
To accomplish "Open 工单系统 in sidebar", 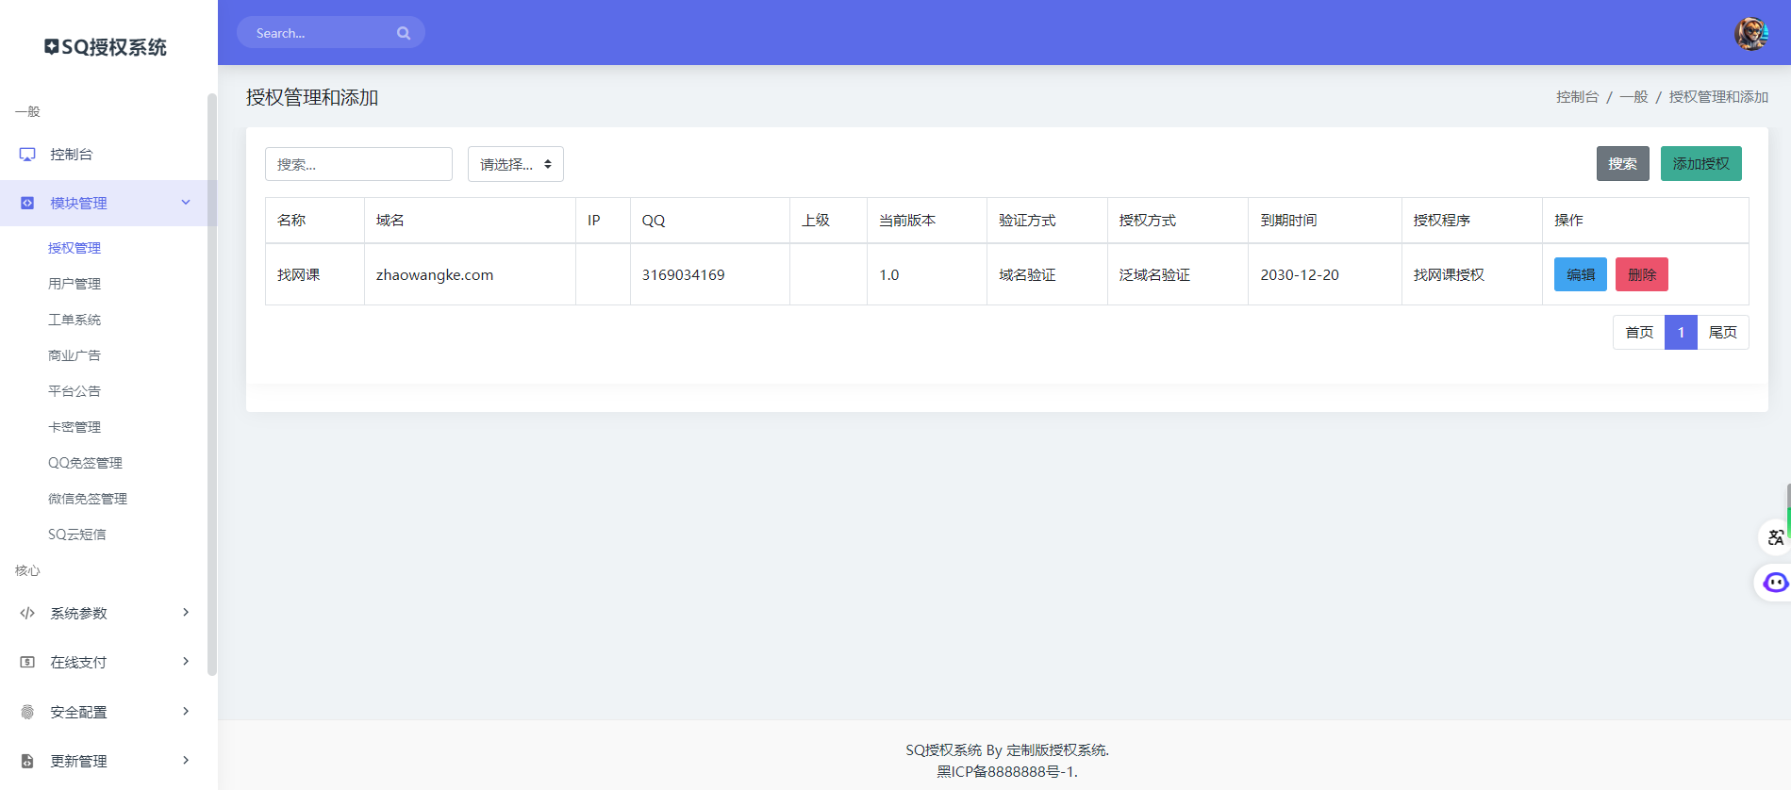I will click(x=75, y=320).
